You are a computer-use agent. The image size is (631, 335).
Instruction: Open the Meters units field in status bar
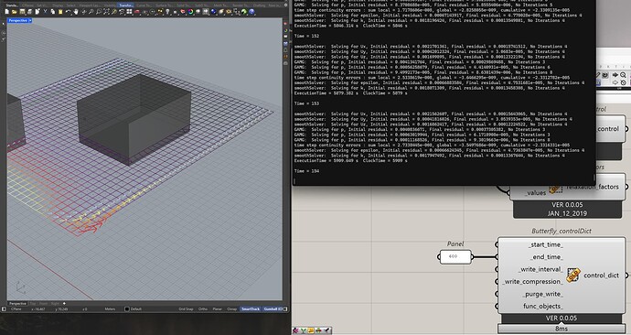pos(110,308)
